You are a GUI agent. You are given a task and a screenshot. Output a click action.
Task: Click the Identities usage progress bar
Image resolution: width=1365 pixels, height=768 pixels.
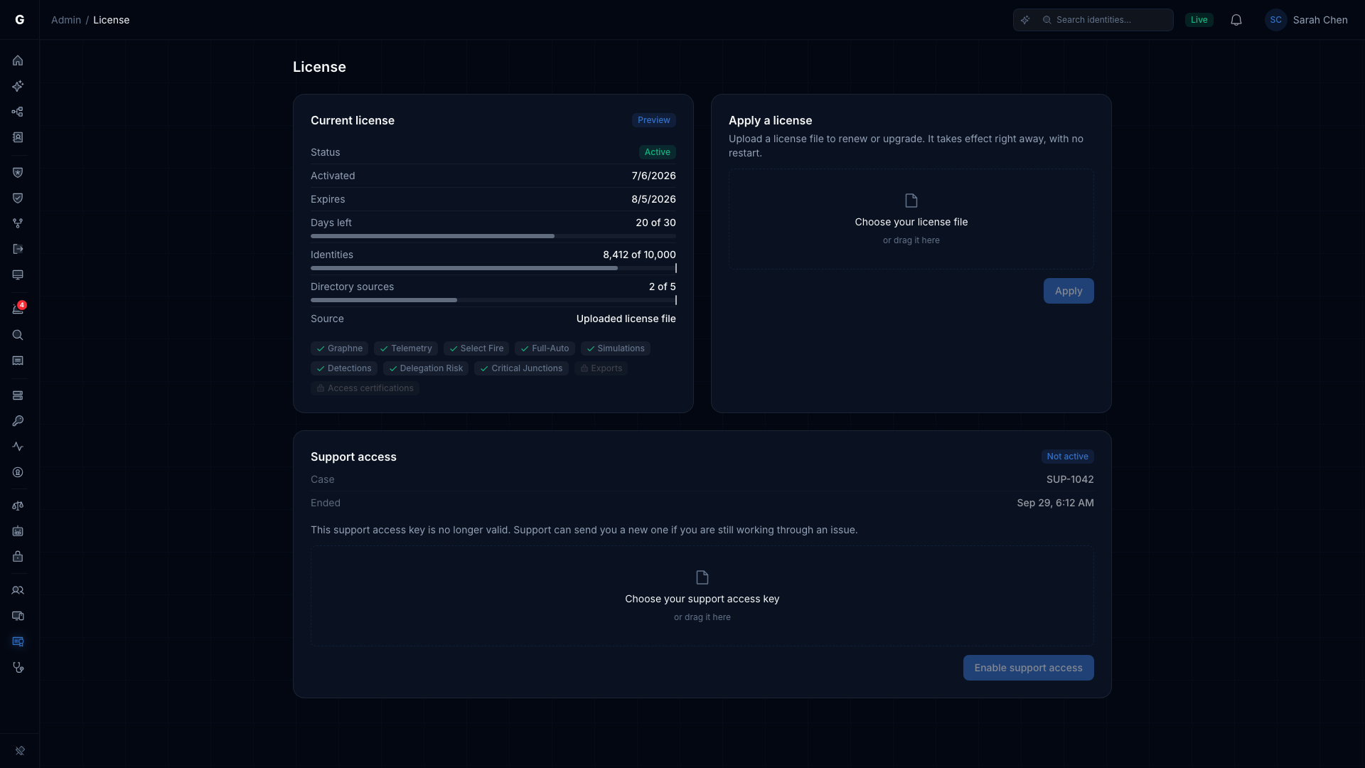(x=493, y=268)
